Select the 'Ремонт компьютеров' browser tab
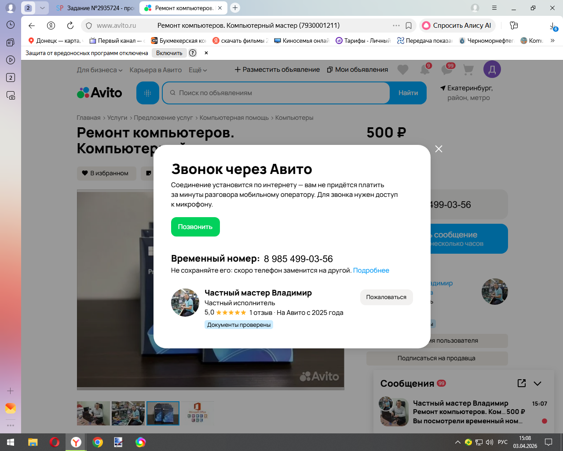 [184, 8]
